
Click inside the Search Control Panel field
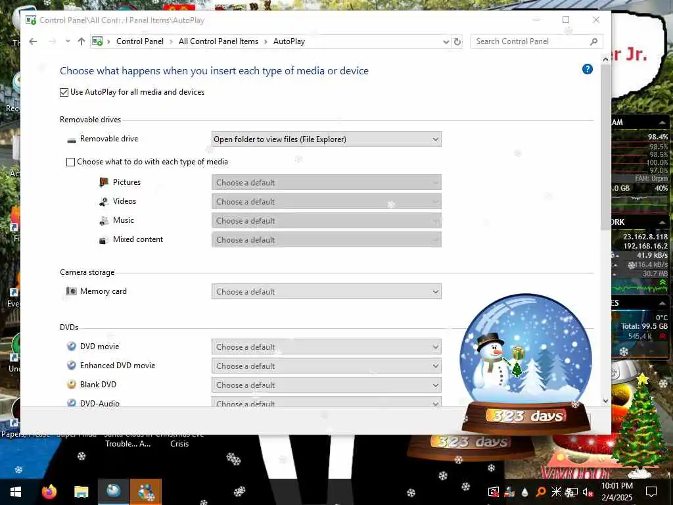(x=530, y=41)
